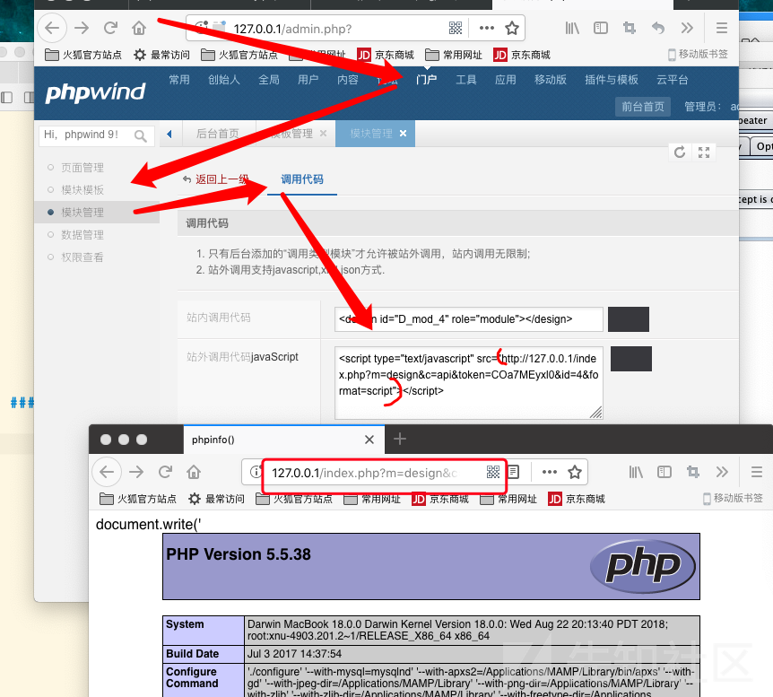Image resolution: width=773 pixels, height=697 pixels.
Task: Click Forward arrow in phpinfo window
Action: (136, 472)
